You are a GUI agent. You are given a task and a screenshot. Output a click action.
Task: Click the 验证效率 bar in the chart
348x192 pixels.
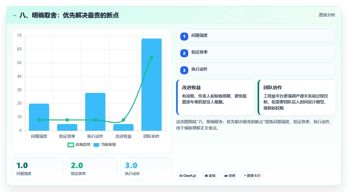tap(67, 127)
